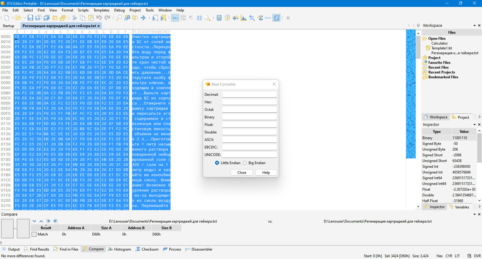Click the column view toolbar icon
482x259 pixels.
199,18
